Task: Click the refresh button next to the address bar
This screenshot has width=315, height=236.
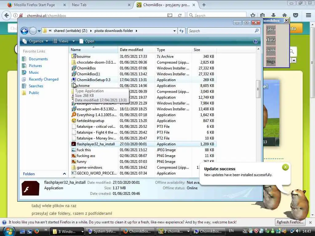Action: pos(181,31)
